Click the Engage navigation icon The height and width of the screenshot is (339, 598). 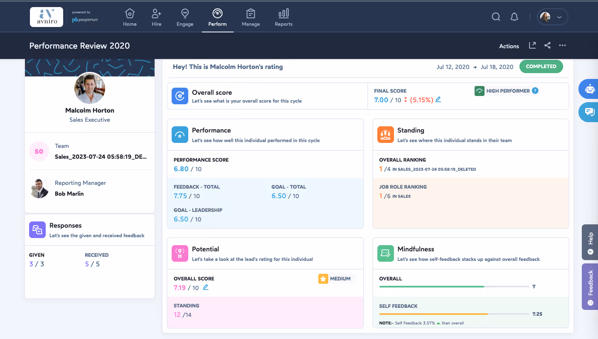pos(185,14)
